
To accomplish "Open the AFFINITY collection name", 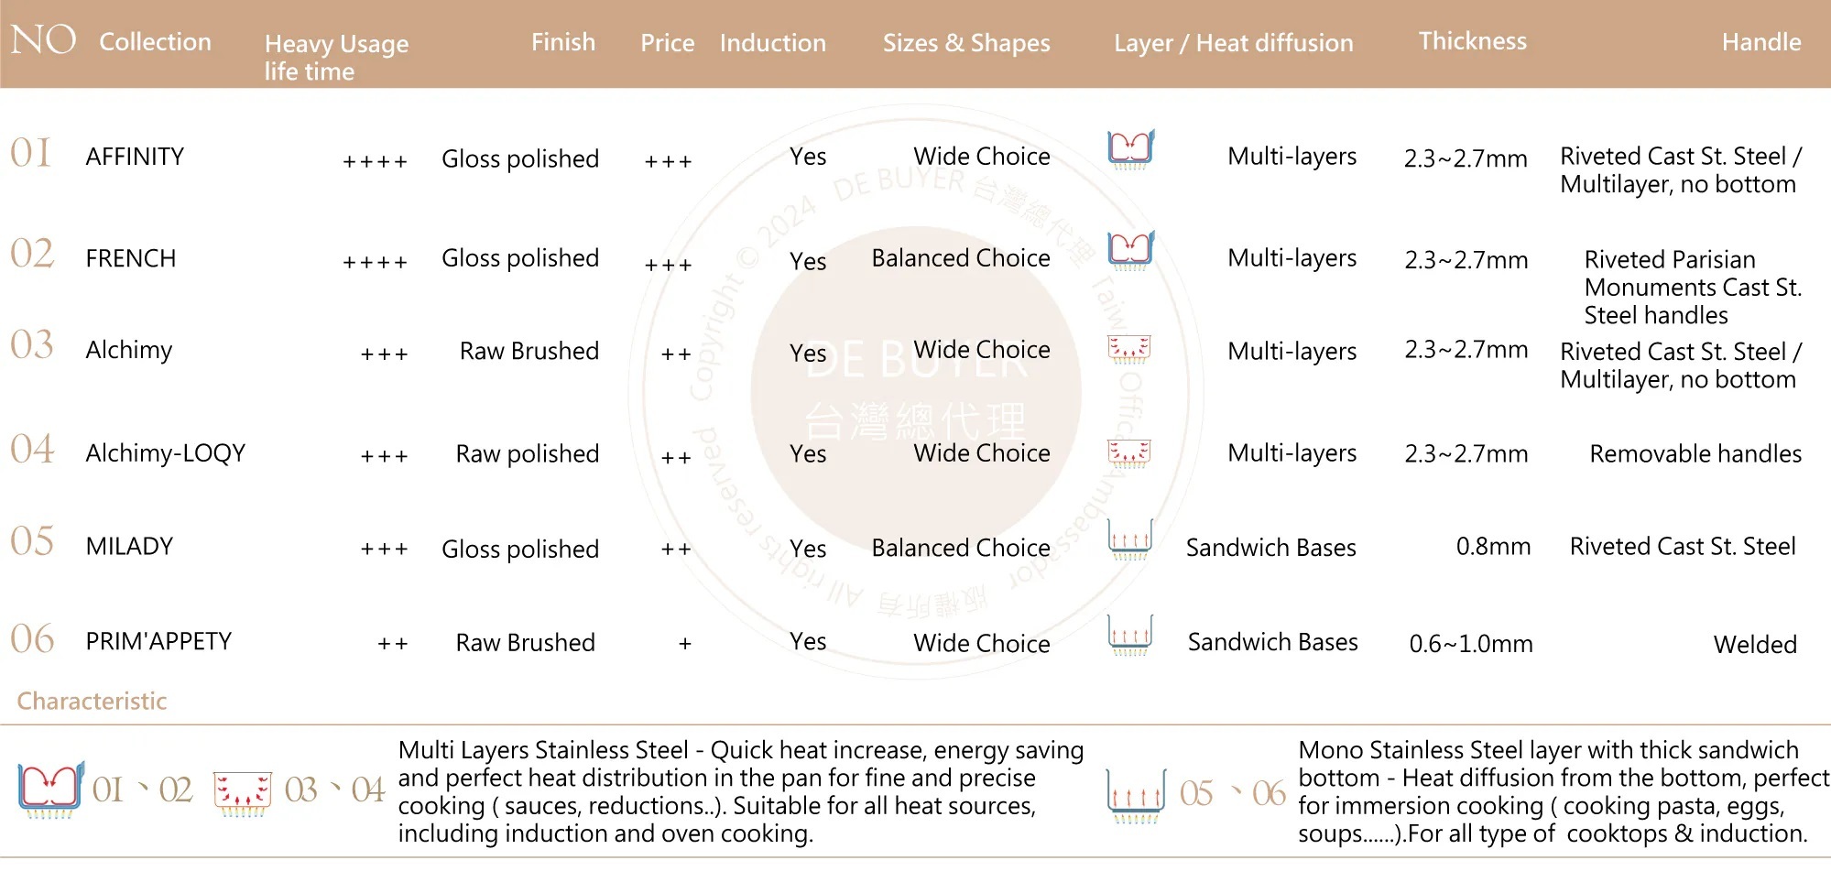I will [135, 157].
